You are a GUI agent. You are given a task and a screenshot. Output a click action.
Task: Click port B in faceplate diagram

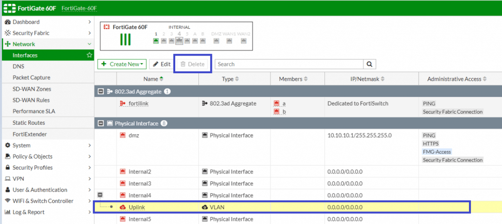tap(202, 41)
